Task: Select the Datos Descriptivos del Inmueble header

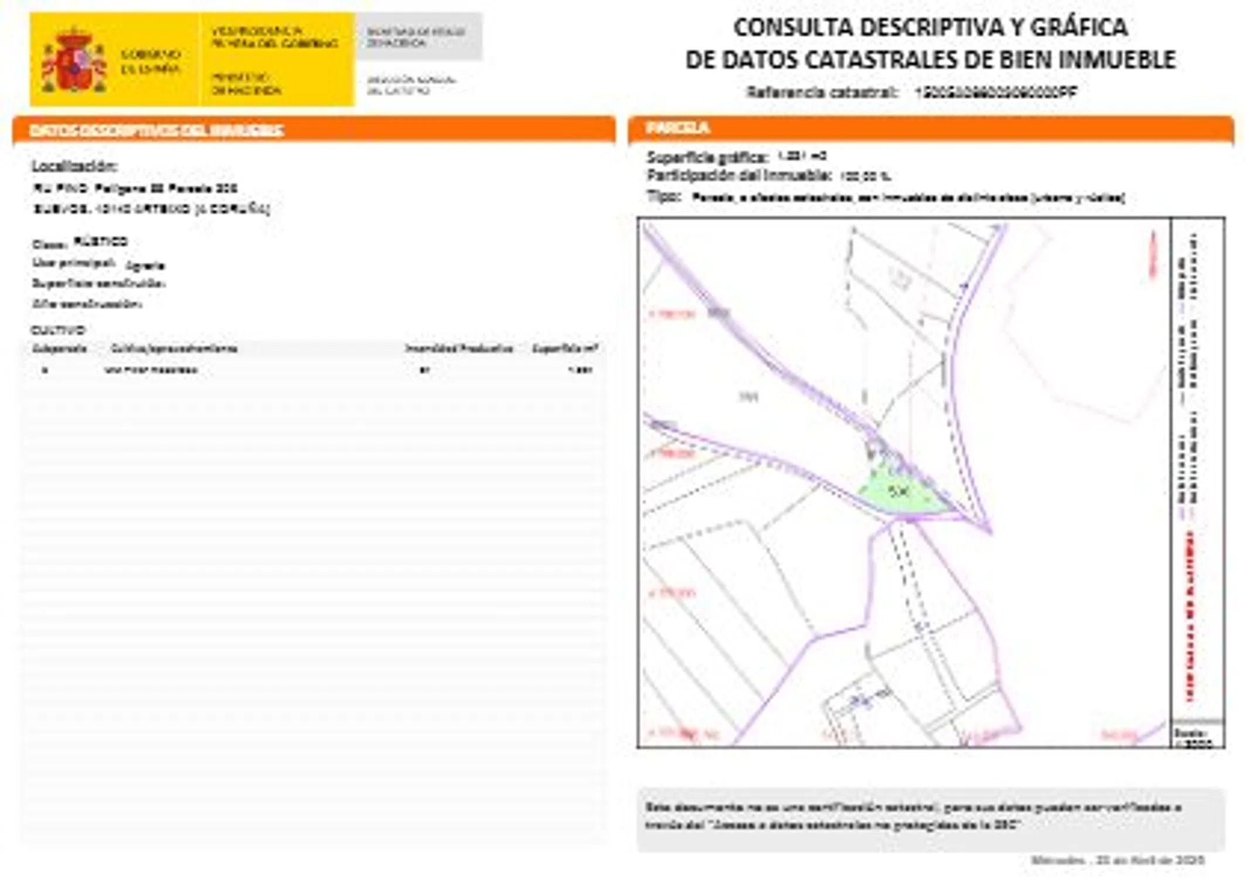Action: coord(157,130)
